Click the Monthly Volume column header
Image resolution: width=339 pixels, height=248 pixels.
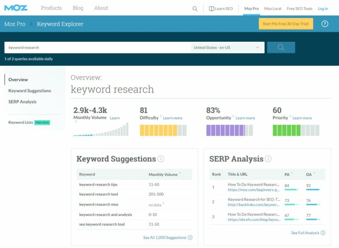pyautogui.click(x=163, y=175)
